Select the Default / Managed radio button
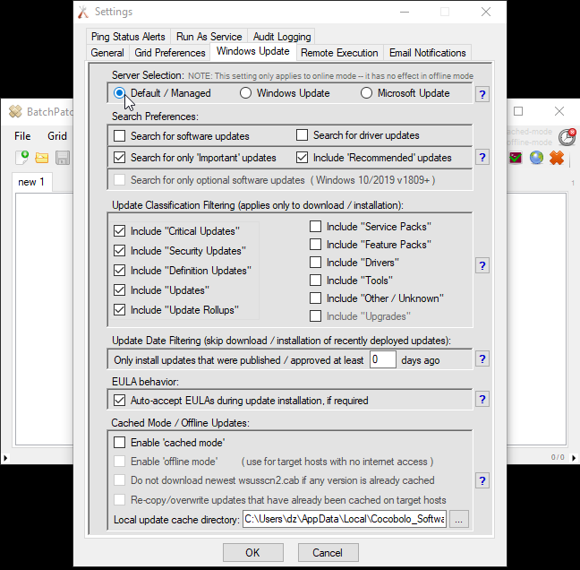Image resolution: width=580 pixels, height=570 pixels. pos(119,93)
